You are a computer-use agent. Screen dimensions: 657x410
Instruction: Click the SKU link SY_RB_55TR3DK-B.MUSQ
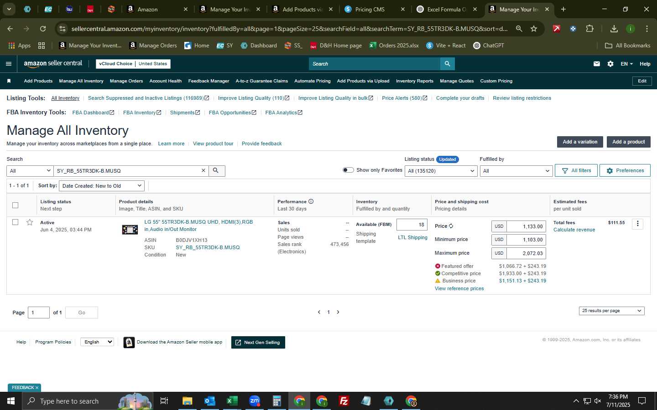pos(208,247)
